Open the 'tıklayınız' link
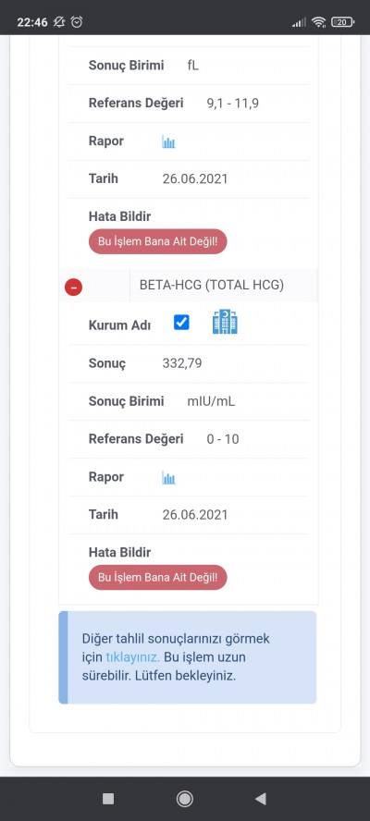 click(132, 657)
